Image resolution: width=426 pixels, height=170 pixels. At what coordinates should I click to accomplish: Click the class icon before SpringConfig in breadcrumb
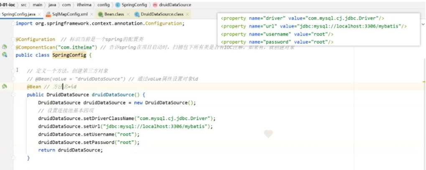click(x=117, y=5)
